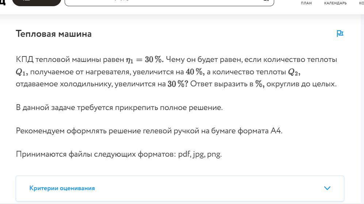Click the 40 % value in the text
Viewport: 364px width, 204px height.
[195, 72]
